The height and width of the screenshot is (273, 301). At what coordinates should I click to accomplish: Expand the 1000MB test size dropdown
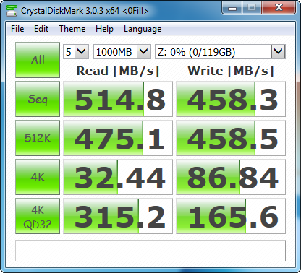(x=122, y=51)
